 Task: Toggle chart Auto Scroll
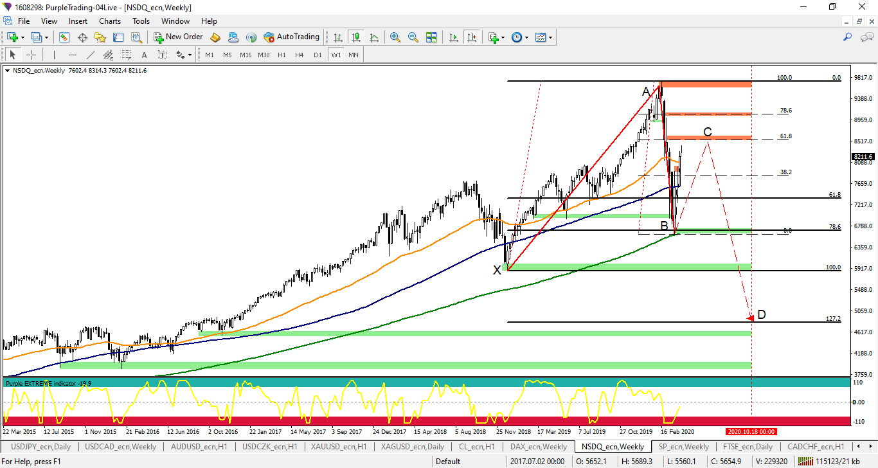pyautogui.click(x=454, y=37)
